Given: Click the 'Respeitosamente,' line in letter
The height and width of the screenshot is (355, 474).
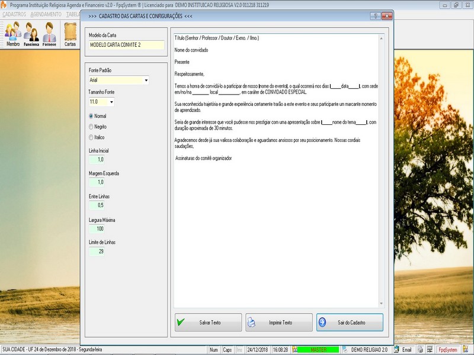Looking at the screenshot, I should pos(189,74).
